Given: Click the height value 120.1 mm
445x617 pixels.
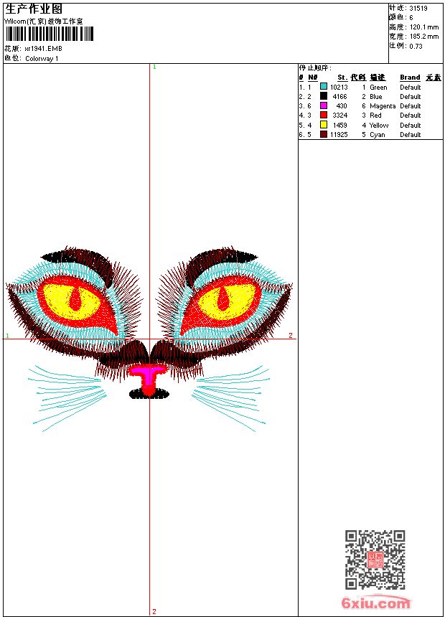Looking at the screenshot, I should [424, 27].
